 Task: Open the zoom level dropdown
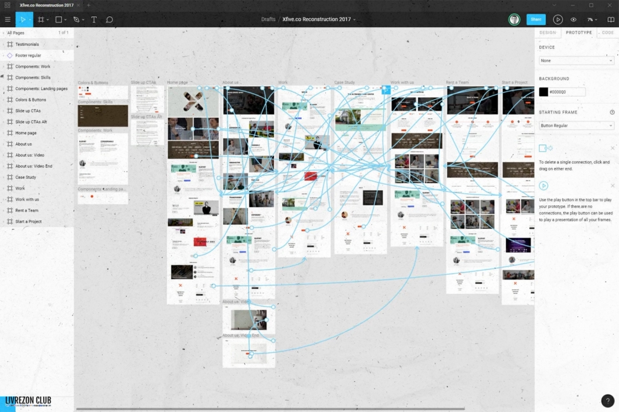(592, 19)
